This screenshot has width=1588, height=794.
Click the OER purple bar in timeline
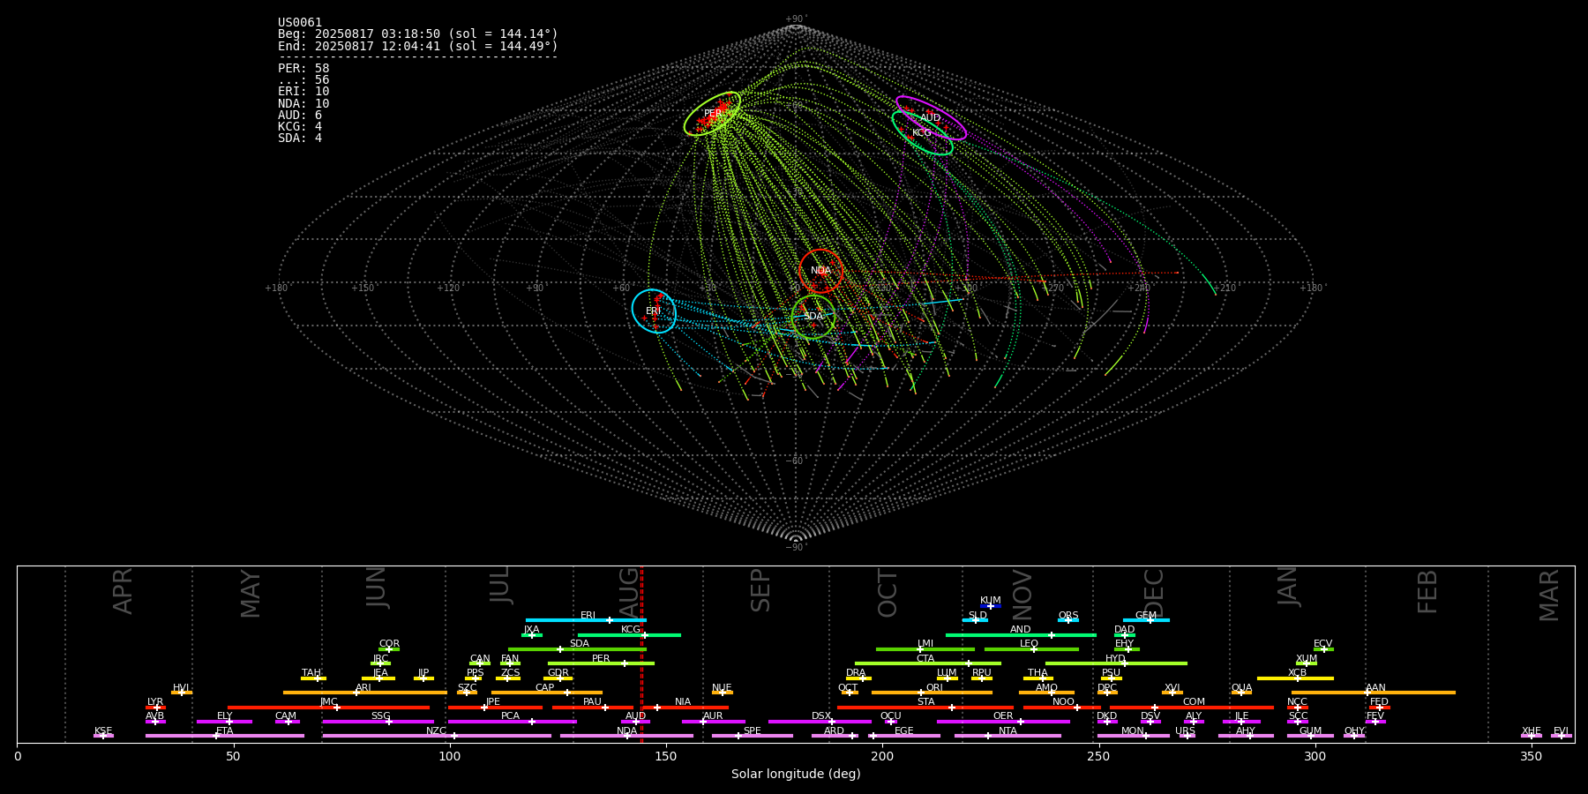[x=1003, y=722]
